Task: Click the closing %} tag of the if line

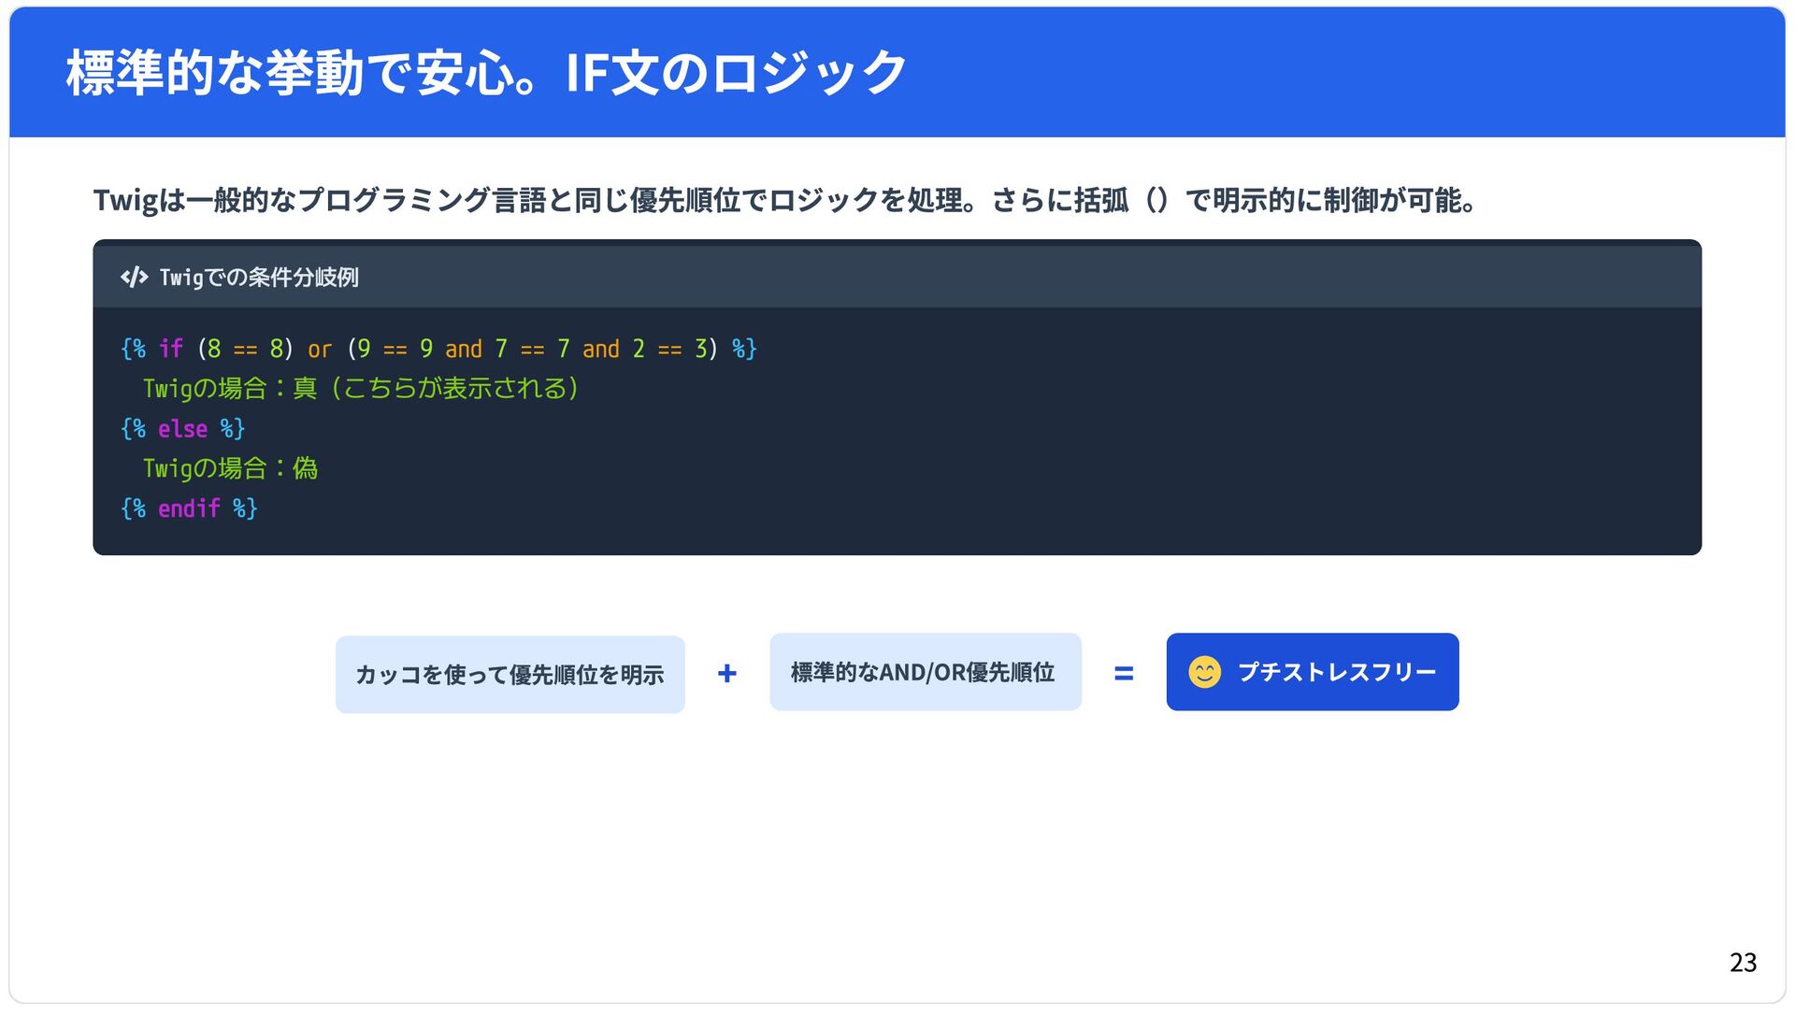Action: [744, 350]
